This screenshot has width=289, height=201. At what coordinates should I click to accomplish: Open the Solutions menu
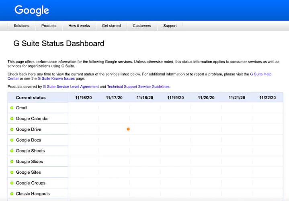click(x=21, y=26)
